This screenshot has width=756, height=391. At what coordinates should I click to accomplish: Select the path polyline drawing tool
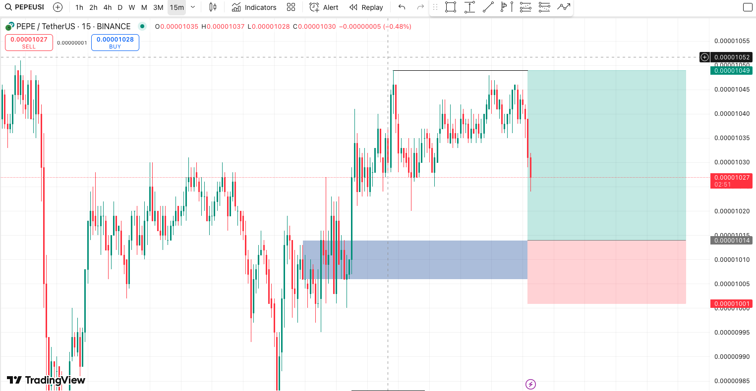point(564,7)
